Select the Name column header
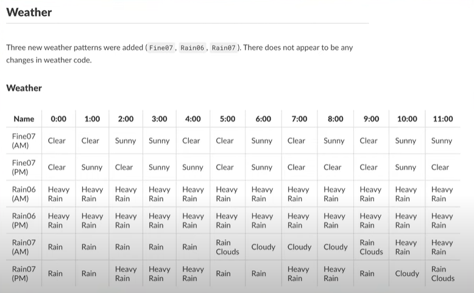 point(24,119)
